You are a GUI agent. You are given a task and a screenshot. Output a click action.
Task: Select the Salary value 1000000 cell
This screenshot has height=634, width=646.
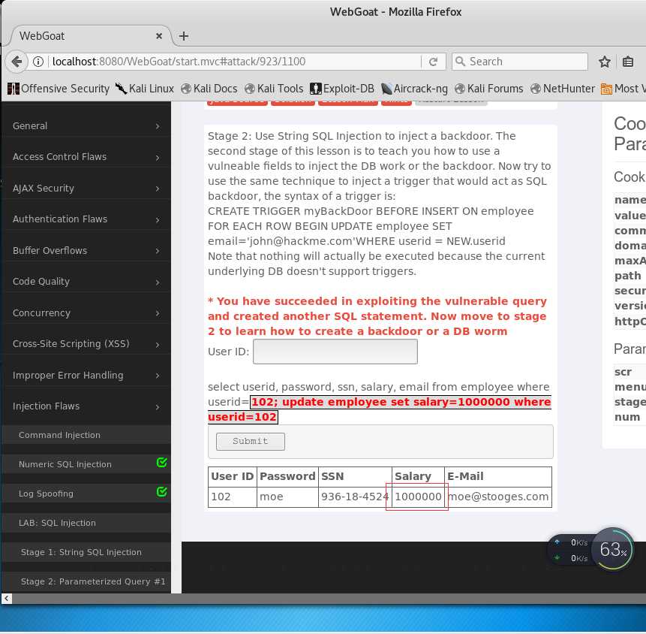point(418,497)
